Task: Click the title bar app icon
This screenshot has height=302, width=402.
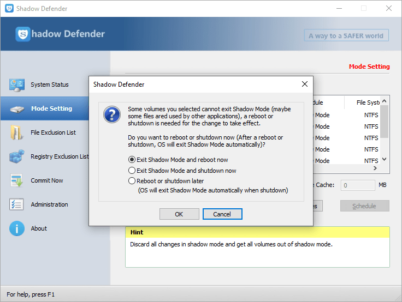Action: click(x=9, y=8)
